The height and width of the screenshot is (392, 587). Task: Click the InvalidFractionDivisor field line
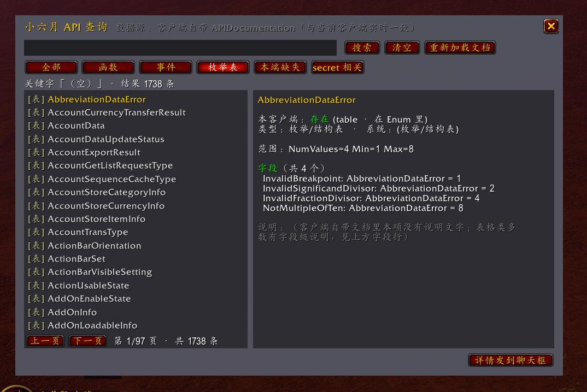(x=371, y=198)
